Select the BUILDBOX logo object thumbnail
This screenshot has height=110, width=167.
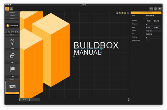(12, 26)
